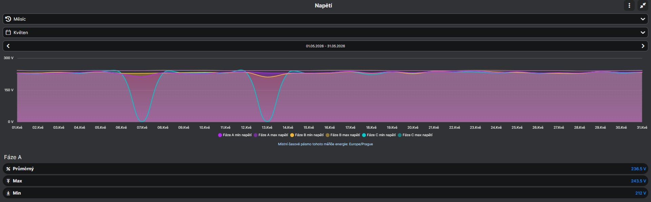Click the calendar icon beside Květen
The height and width of the screenshot is (202, 651).
8,32
